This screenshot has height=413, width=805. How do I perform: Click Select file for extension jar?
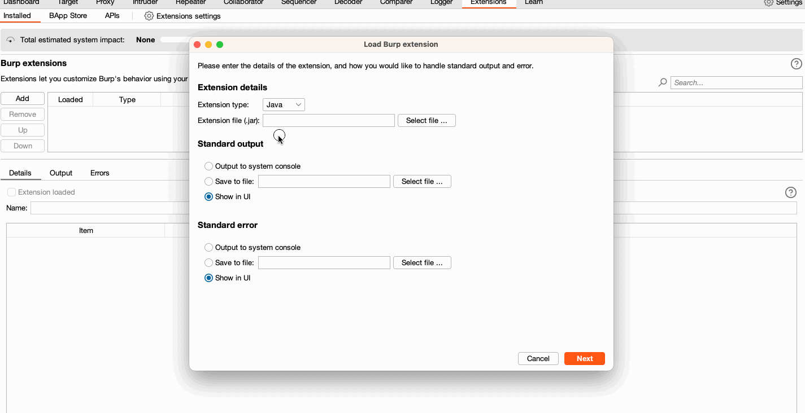[x=427, y=121]
